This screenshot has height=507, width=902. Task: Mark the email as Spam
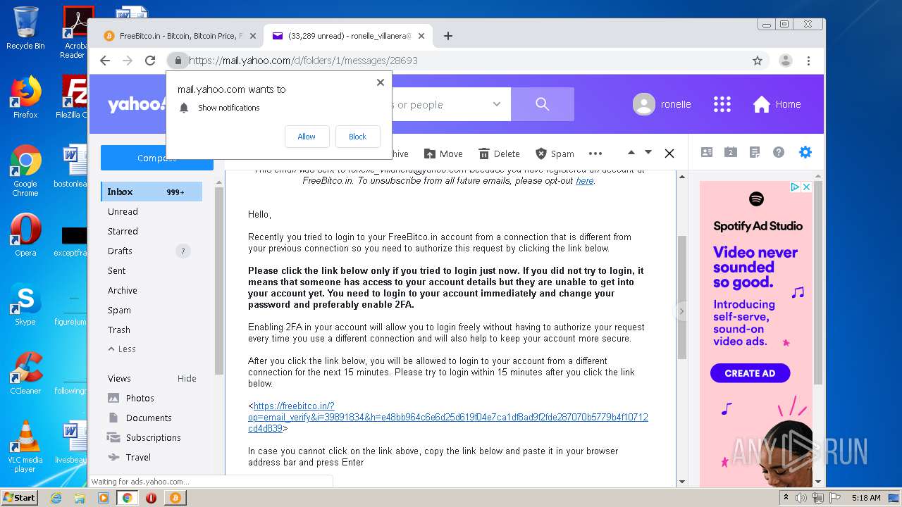tap(555, 154)
